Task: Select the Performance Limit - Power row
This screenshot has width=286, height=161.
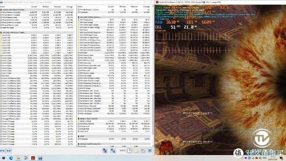Action: pyautogui.click(x=114, y=91)
